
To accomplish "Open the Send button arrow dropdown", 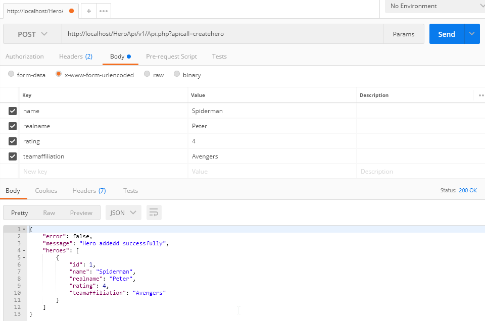I will (x=472, y=34).
